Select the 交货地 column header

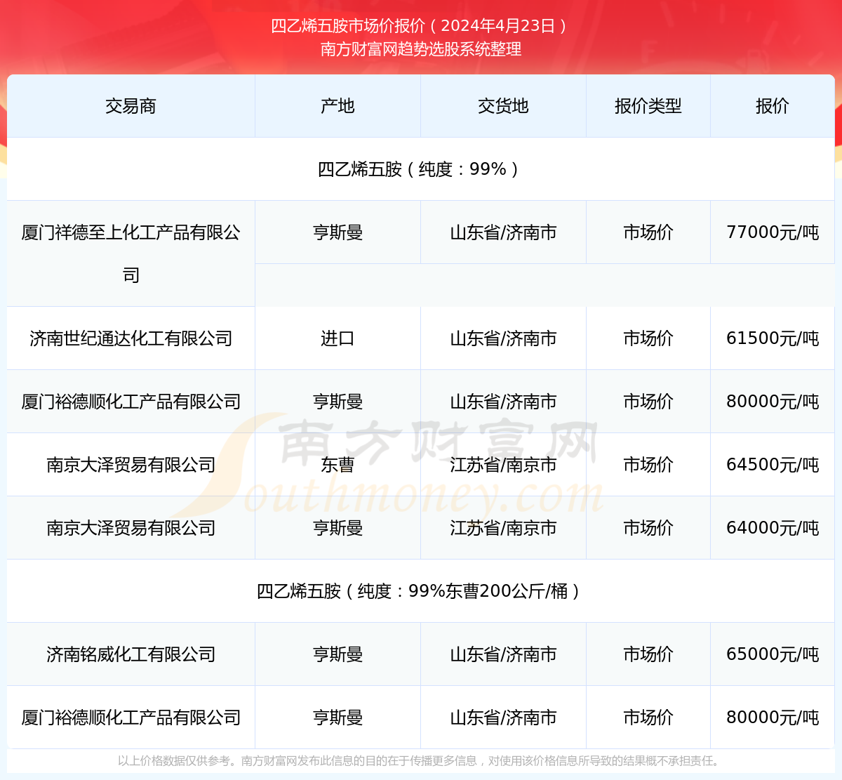point(503,106)
